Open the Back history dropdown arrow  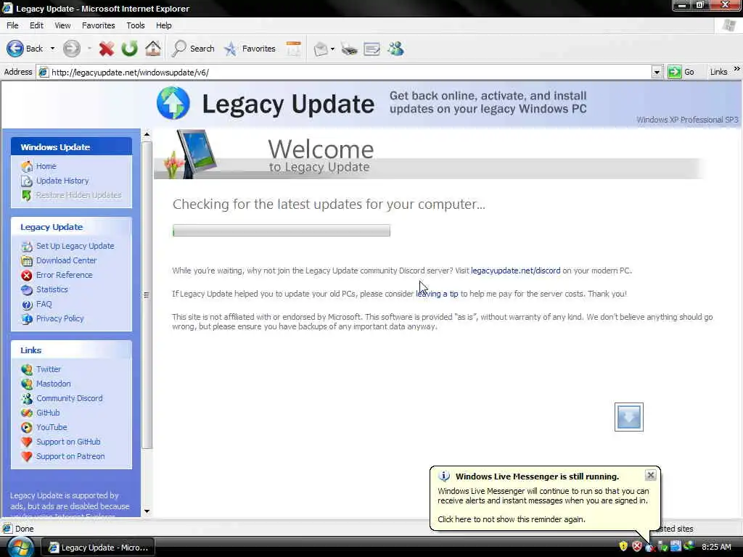click(52, 49)
